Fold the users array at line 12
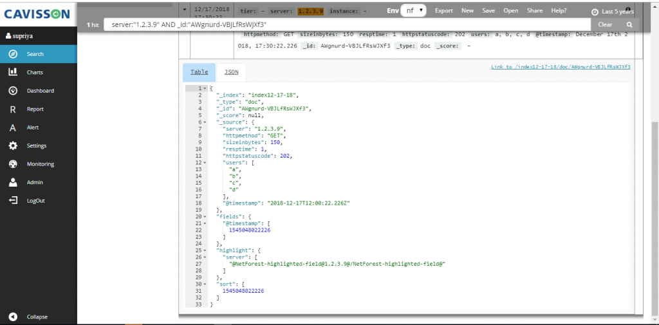 pos(205,162)
